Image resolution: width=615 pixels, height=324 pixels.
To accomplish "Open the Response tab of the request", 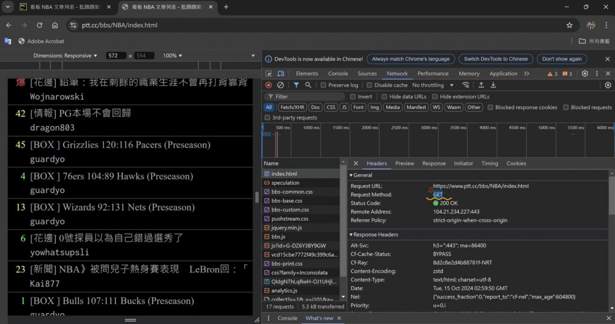I will point(434,163).
